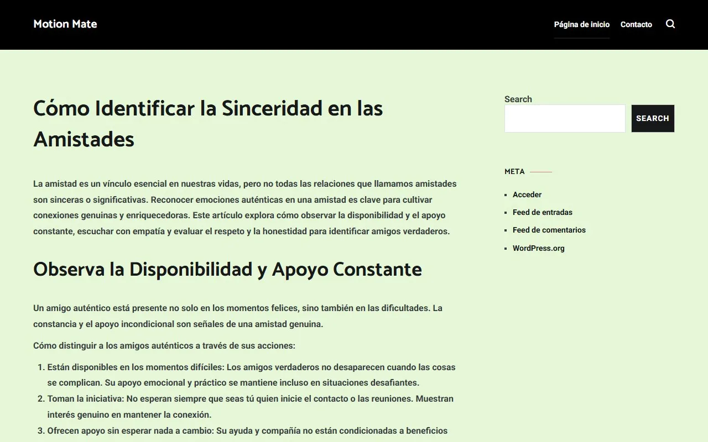The image size is (708, 442).
Task: Focus the sidebar search input field
Action: pyautogui.click(x=564, y=118)
